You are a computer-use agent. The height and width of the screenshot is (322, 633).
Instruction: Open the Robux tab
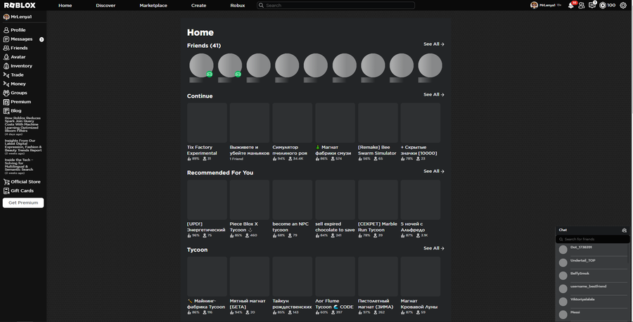238,5
